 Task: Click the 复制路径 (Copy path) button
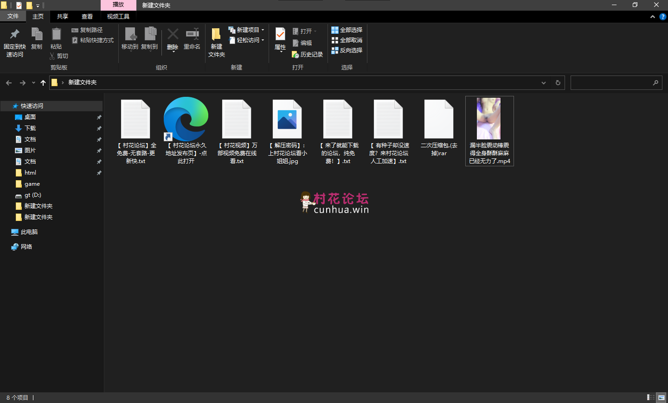(x=87, y=30)
